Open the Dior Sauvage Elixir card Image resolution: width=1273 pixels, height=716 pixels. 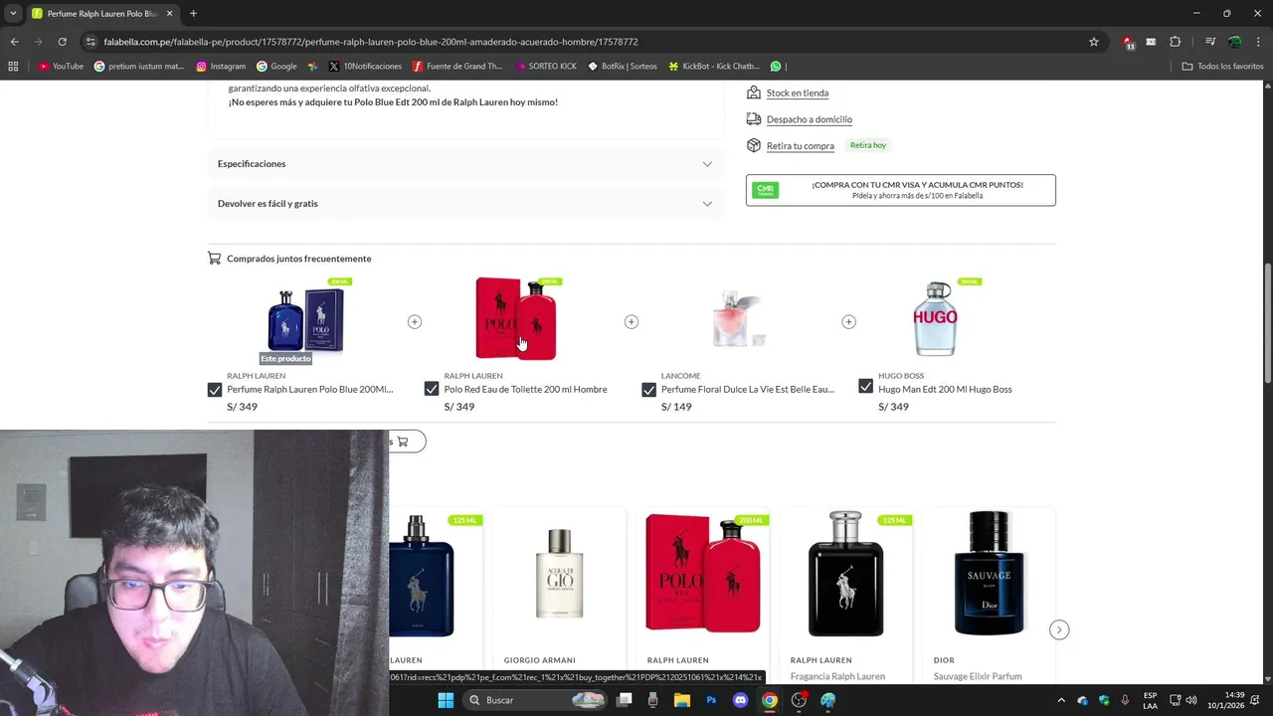[990, 595]
